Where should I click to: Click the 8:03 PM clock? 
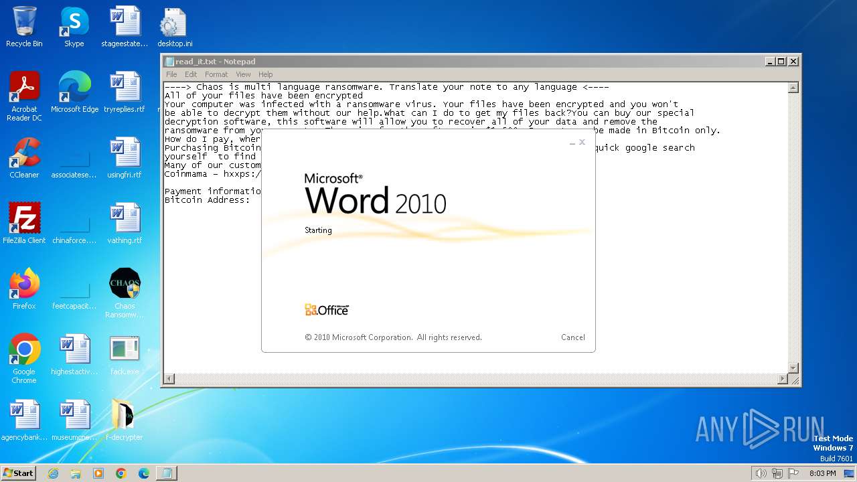pyautogui.click(x=822, y=473)
